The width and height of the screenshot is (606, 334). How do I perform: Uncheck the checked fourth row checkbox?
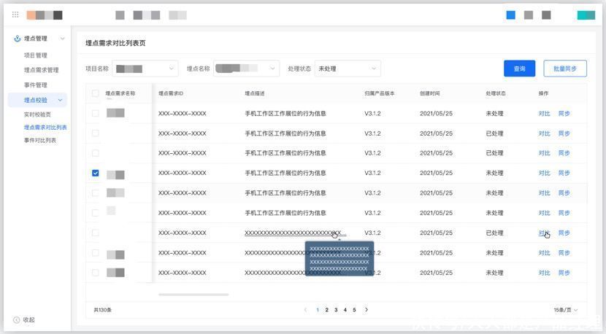(x=95, y=173)
